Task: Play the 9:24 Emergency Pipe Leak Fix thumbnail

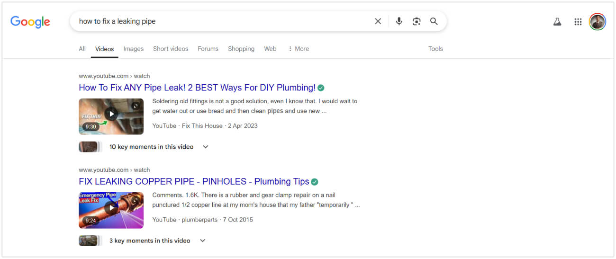Action: [111, 210]
